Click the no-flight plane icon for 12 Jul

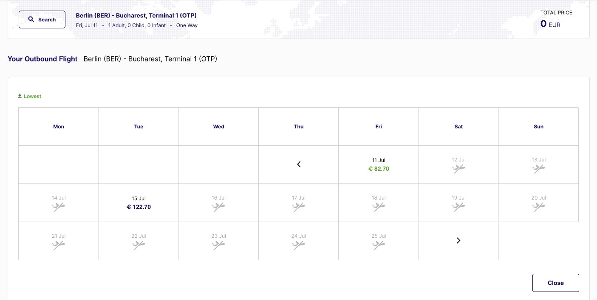[x=458, y=169]
